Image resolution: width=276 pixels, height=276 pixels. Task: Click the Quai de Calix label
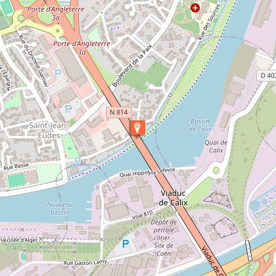(x=216, y=147)
